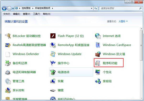Viewport: 144px width, 101px height.
Task: Open the 文件(F) menu
Action: point(7,14)
